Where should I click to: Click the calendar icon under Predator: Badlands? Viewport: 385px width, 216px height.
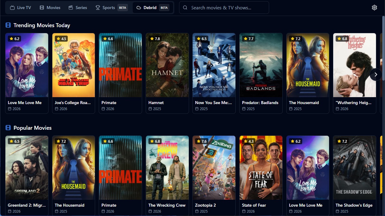pos(244,109)
